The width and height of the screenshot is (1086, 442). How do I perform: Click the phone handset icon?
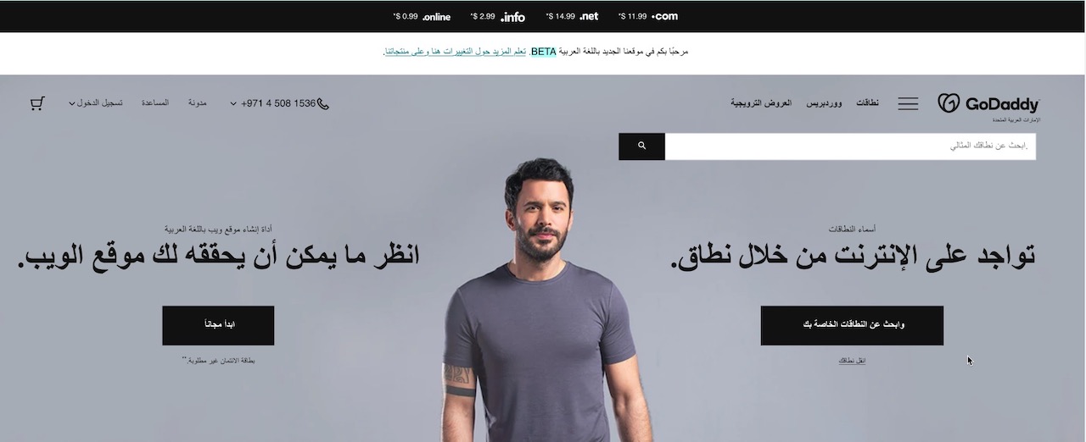click(323, 103)
